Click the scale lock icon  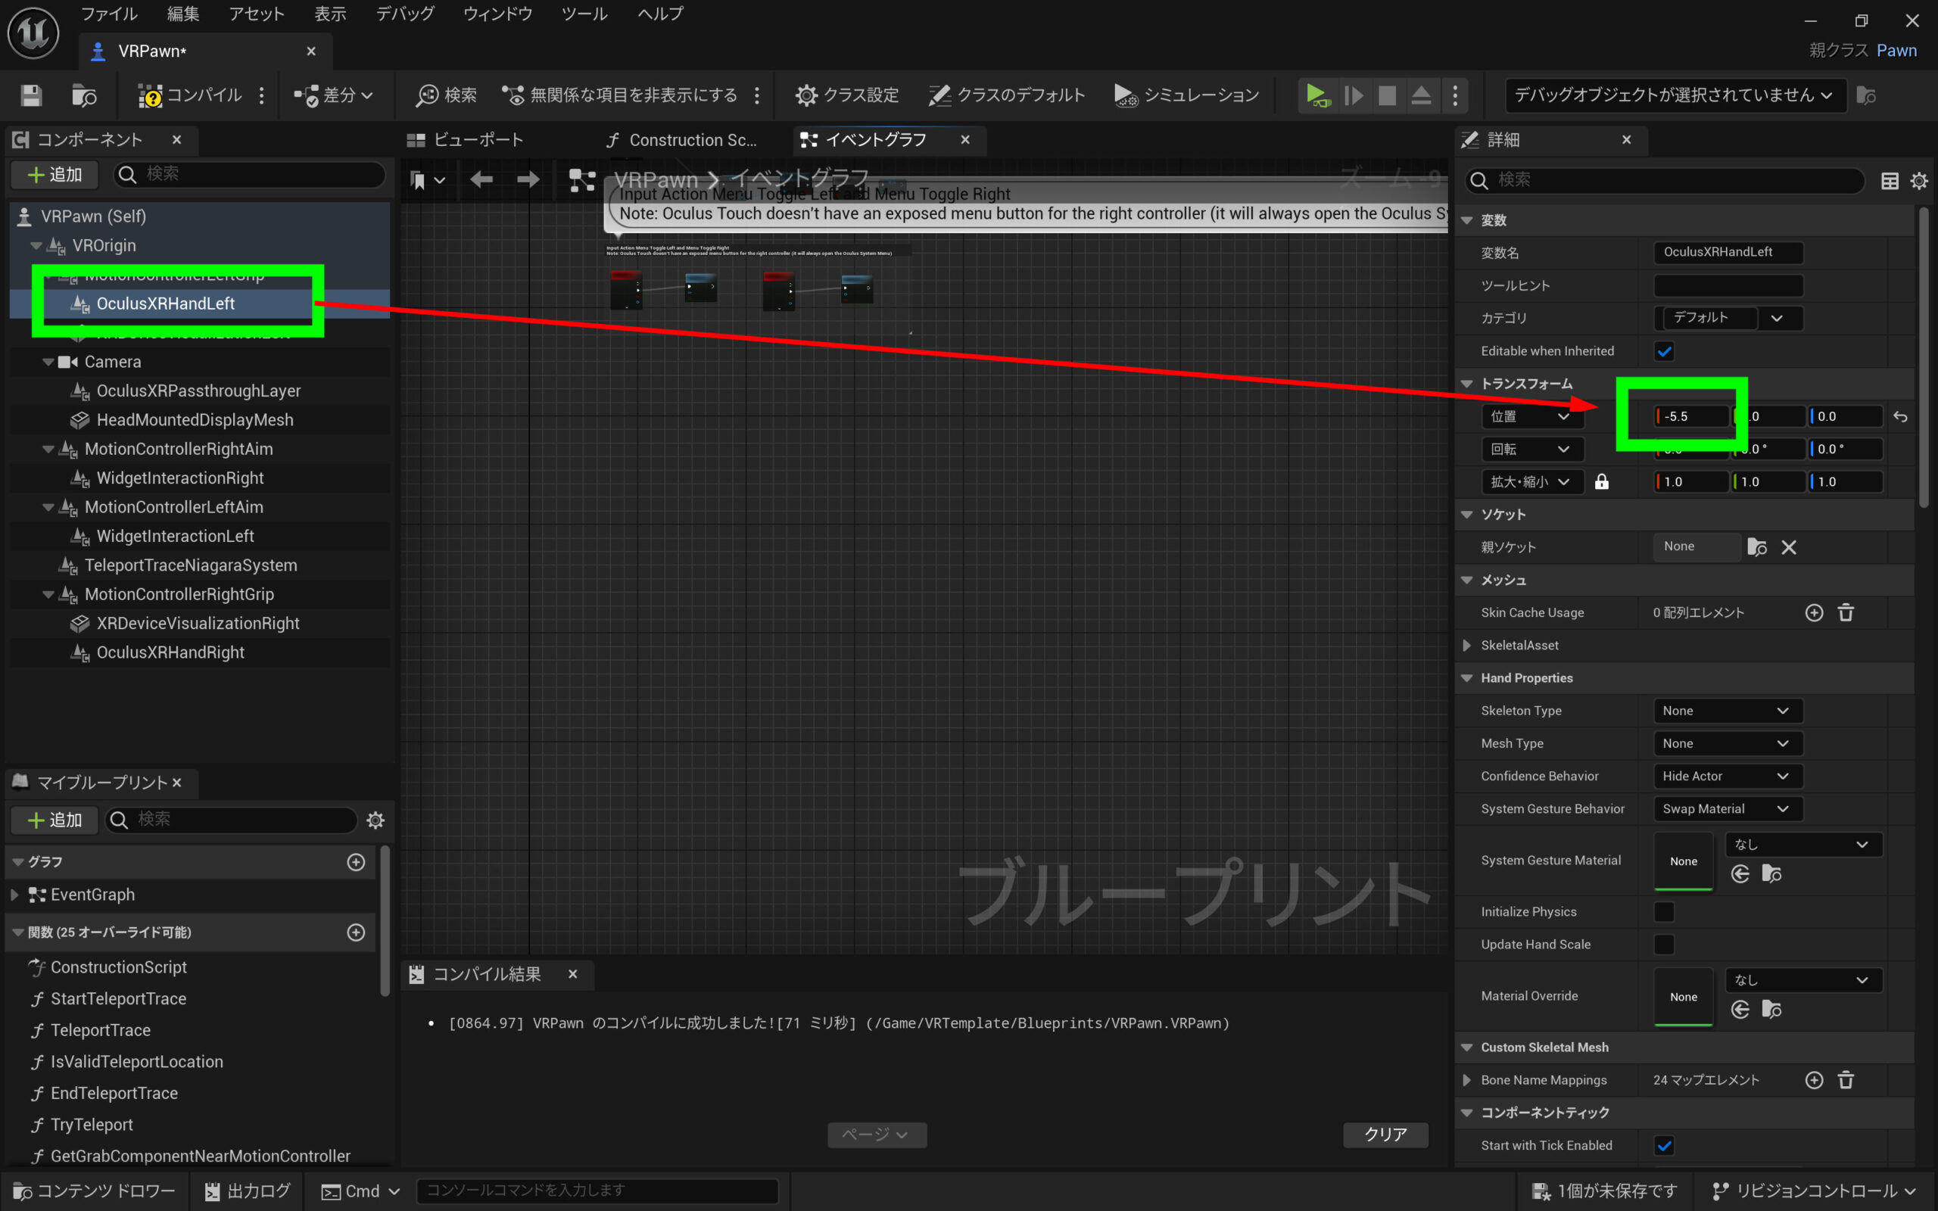[x=1602, y=481]
